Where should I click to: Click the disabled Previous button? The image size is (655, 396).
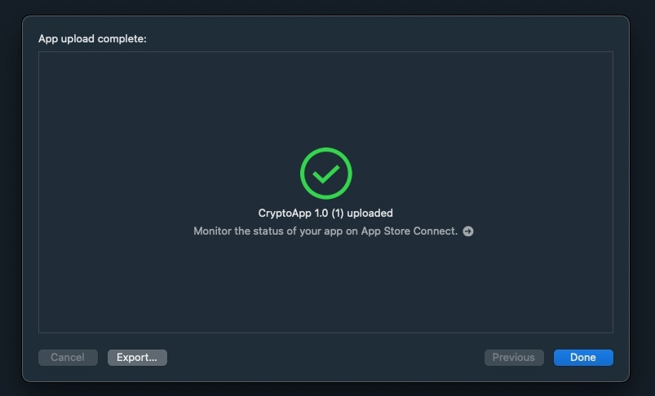coord(514,358)
